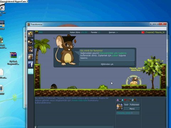Select the WinRAR archive icon on the desktop
This screenshot has height=128, width=171.
click(13, 55)
